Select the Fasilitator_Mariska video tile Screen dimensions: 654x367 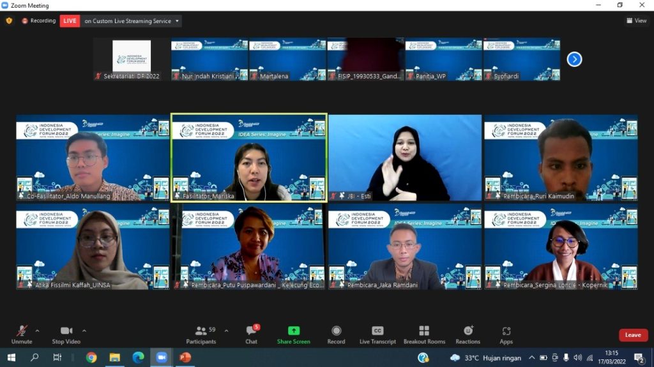pos(249,158)
